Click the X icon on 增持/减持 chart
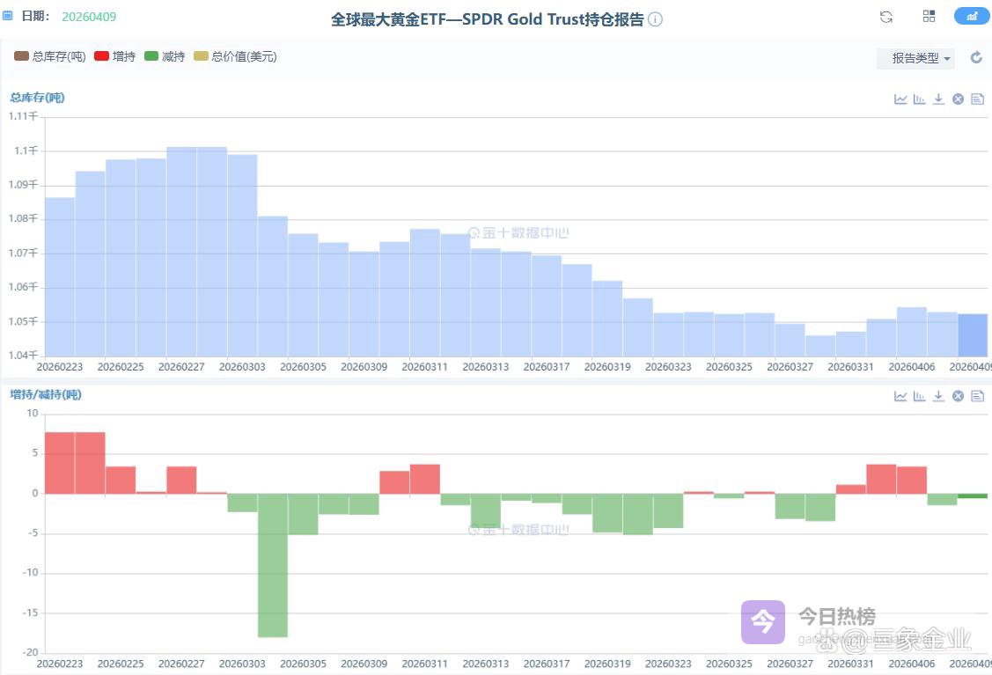 pyautogui.click(x=958, y=396)
